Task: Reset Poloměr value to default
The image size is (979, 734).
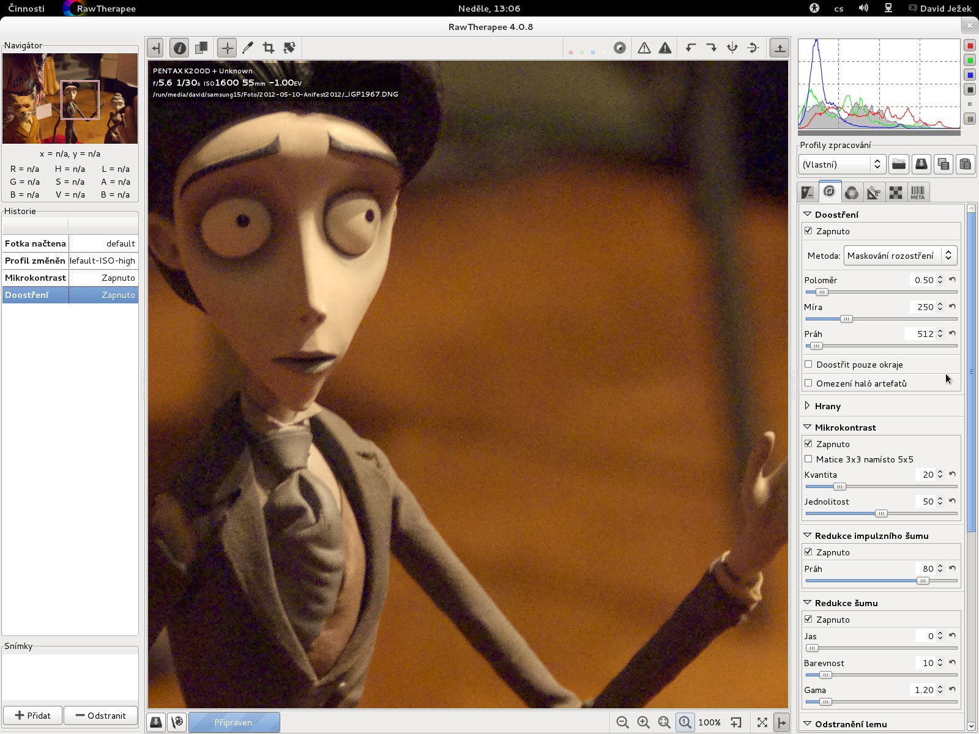Action: pos(953,280)
